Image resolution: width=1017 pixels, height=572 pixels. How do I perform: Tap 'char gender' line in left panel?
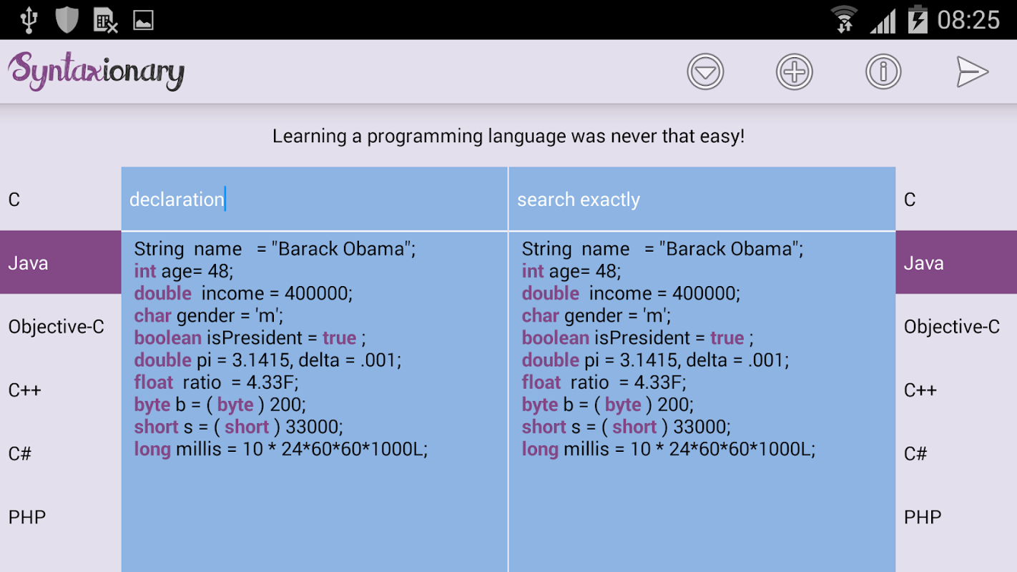click(x=209, y=315)
